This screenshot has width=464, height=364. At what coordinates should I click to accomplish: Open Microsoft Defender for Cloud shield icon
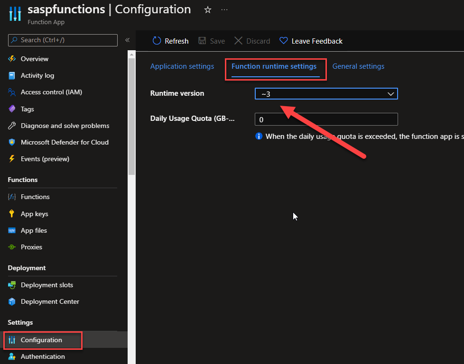[x=12, y=142]
